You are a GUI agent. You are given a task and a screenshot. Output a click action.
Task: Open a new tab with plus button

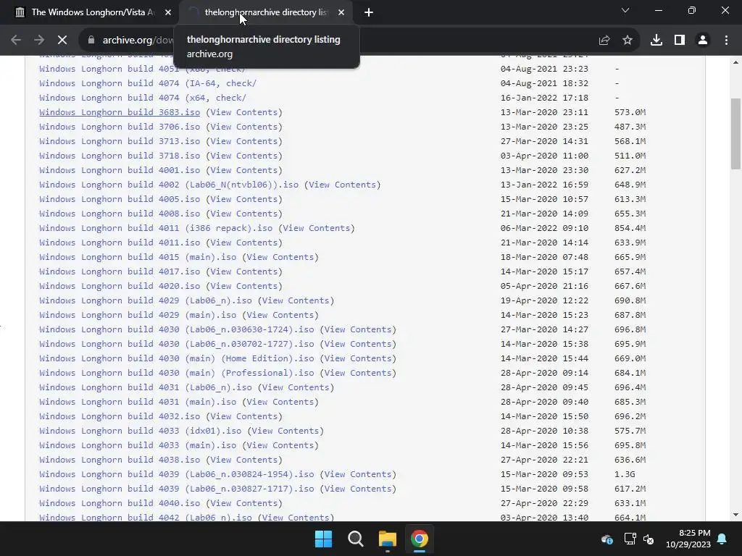tap(369, 12)
